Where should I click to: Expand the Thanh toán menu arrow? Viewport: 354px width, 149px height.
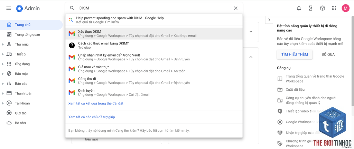coord(3,93)
